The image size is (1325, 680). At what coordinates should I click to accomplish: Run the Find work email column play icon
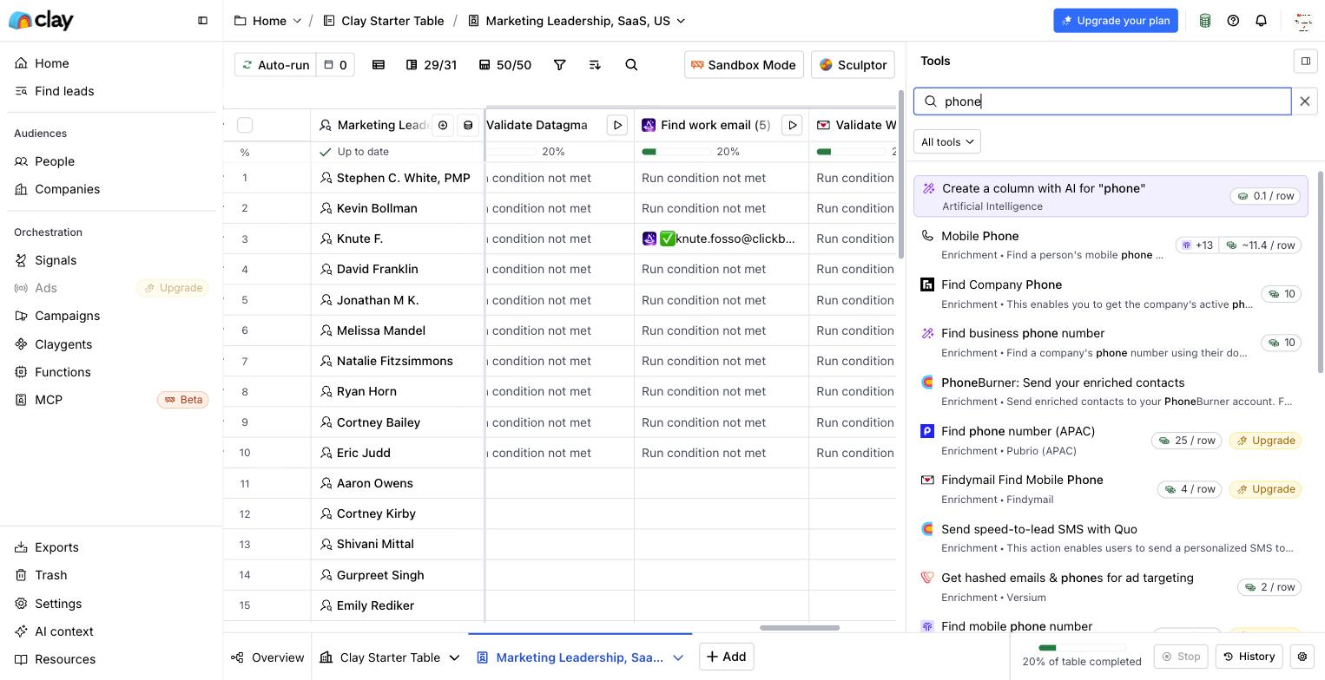[x=792, y=125]
